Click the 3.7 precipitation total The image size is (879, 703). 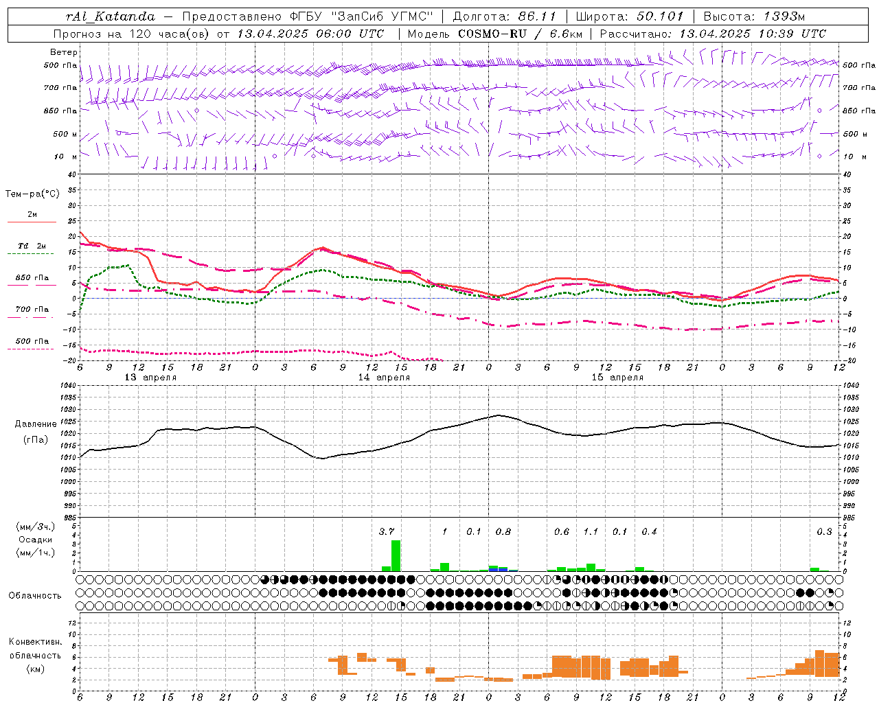point(387,531)
